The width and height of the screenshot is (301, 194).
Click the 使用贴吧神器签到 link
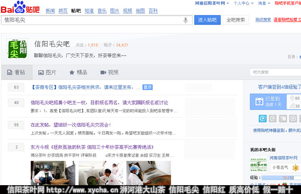coord(277,130)
